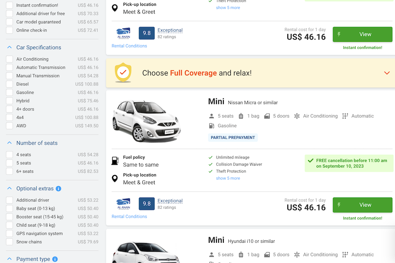
Task: Show 5 more features in the top card
Action: pyautogui.click(x=228, y=7)
